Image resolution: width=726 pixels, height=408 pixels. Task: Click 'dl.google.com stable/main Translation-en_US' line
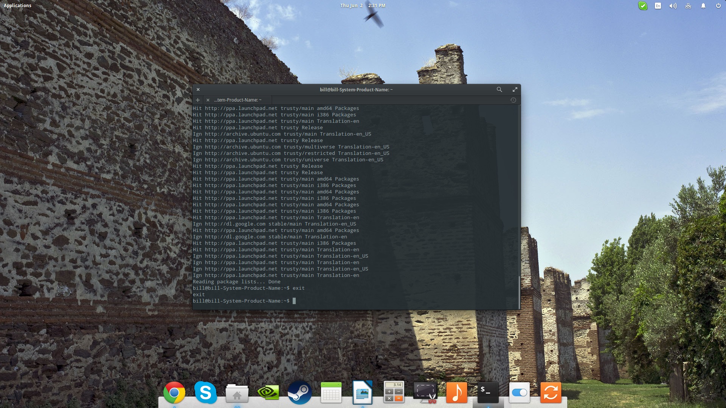click(x=274, y=224)
